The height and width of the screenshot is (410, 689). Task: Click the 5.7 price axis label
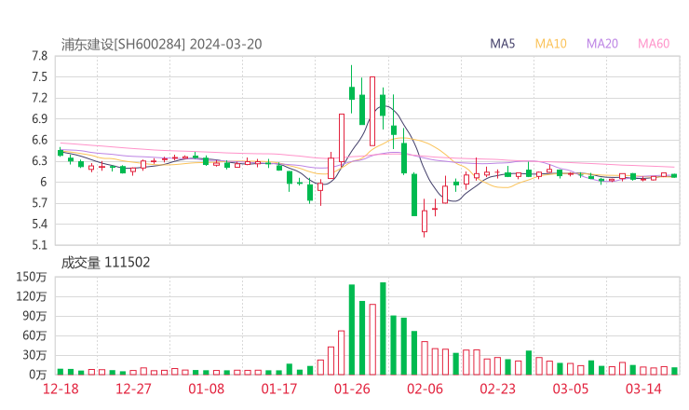pos(39,203)
